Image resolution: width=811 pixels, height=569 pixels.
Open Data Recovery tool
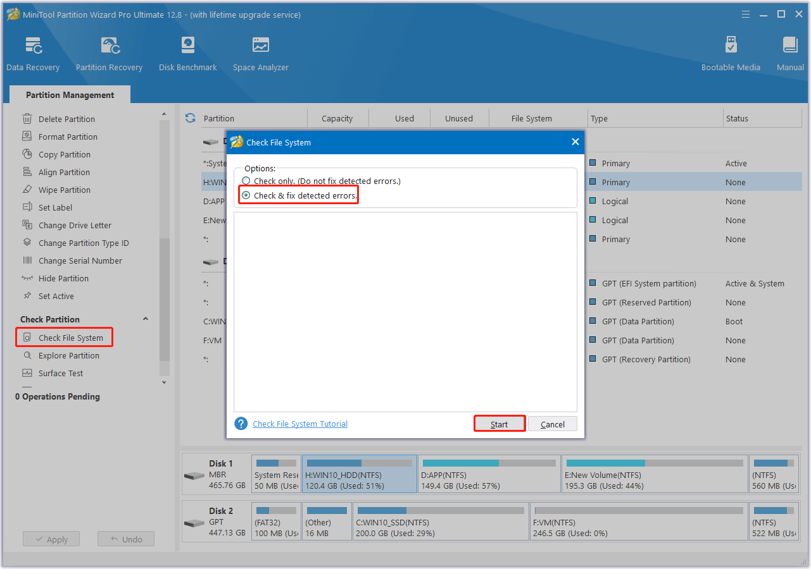click(33, 54)
